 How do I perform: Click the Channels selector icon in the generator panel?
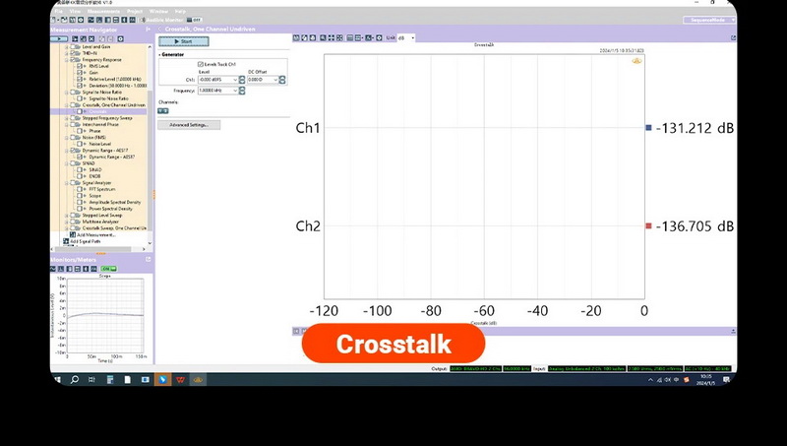[163, 110]
